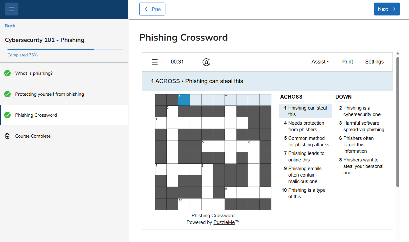The image size is (409, 242).
Task: Click the crossword vertical scrollbar
Action: 398,122
